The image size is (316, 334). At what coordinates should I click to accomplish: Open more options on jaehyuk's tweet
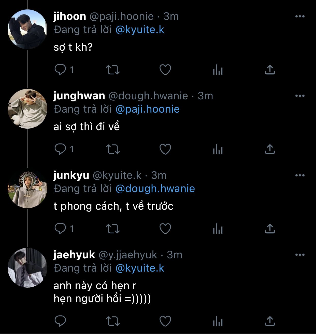(x=300, y=255)
